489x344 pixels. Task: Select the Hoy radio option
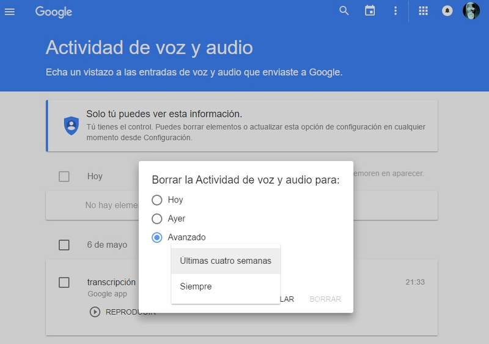[x=157, y=200]
